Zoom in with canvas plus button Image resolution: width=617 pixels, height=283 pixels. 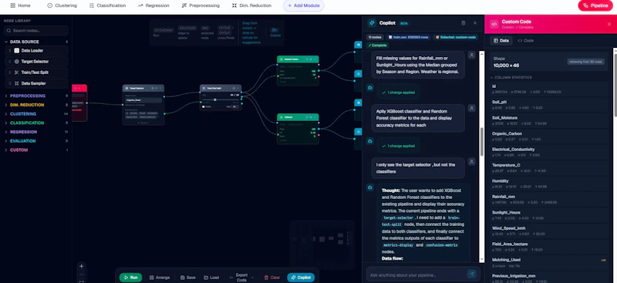click(81, 266)
